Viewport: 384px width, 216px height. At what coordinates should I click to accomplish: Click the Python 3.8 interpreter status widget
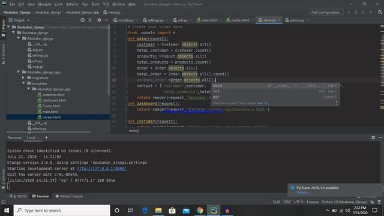344,202
